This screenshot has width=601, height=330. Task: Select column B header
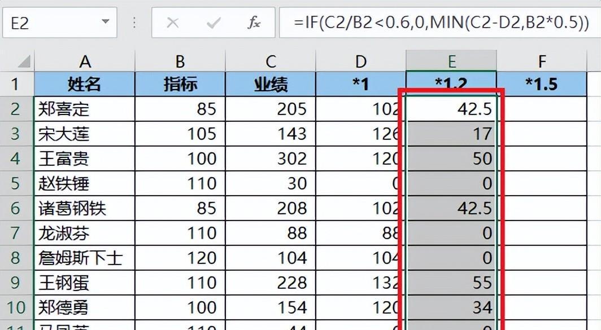tap(180, 61)
